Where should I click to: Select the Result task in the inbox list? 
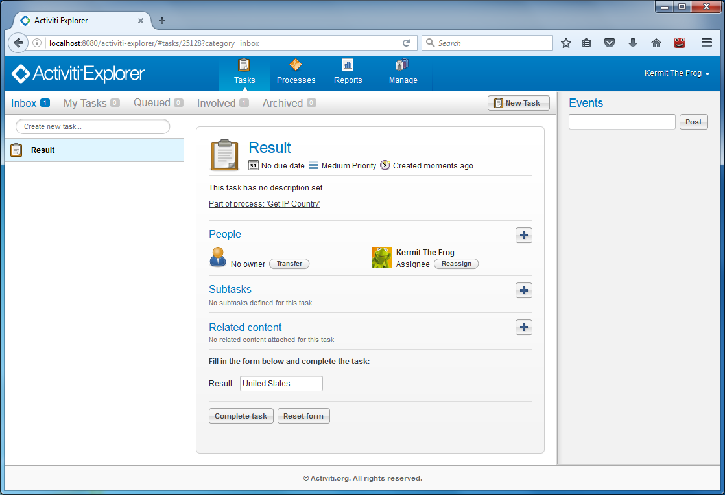click(x=43, y=150)
